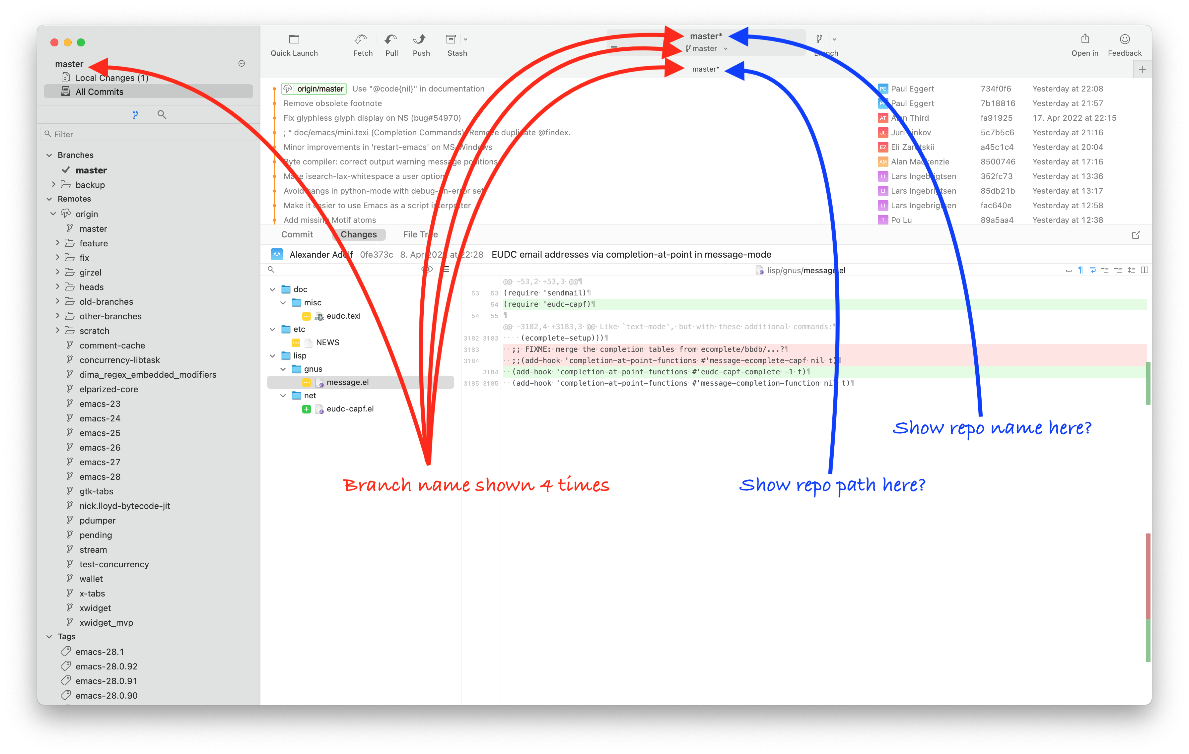Switch changed files to list view
Image resolution: width=1189 pixels, height=754 pixels.
446,270
